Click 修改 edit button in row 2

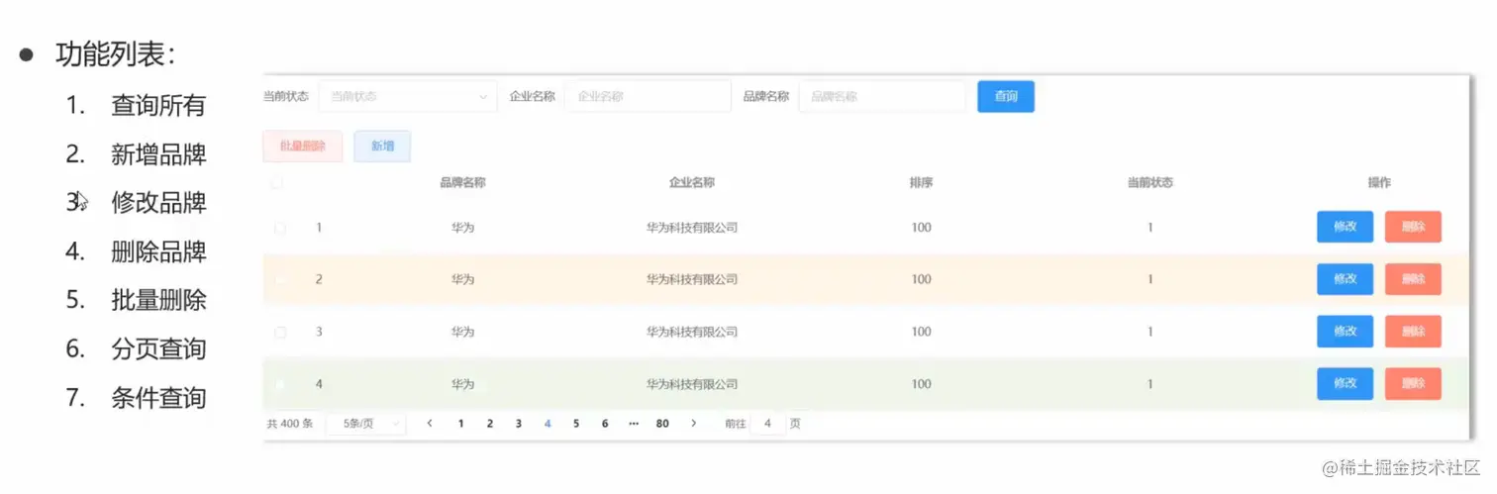coord(1345,279)
